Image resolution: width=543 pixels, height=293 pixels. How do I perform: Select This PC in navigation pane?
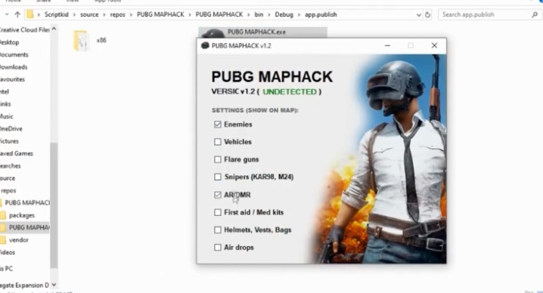click(x=7, y=268)
